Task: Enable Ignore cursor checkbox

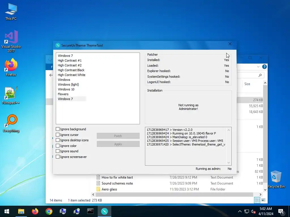Action: pos(58,135)
